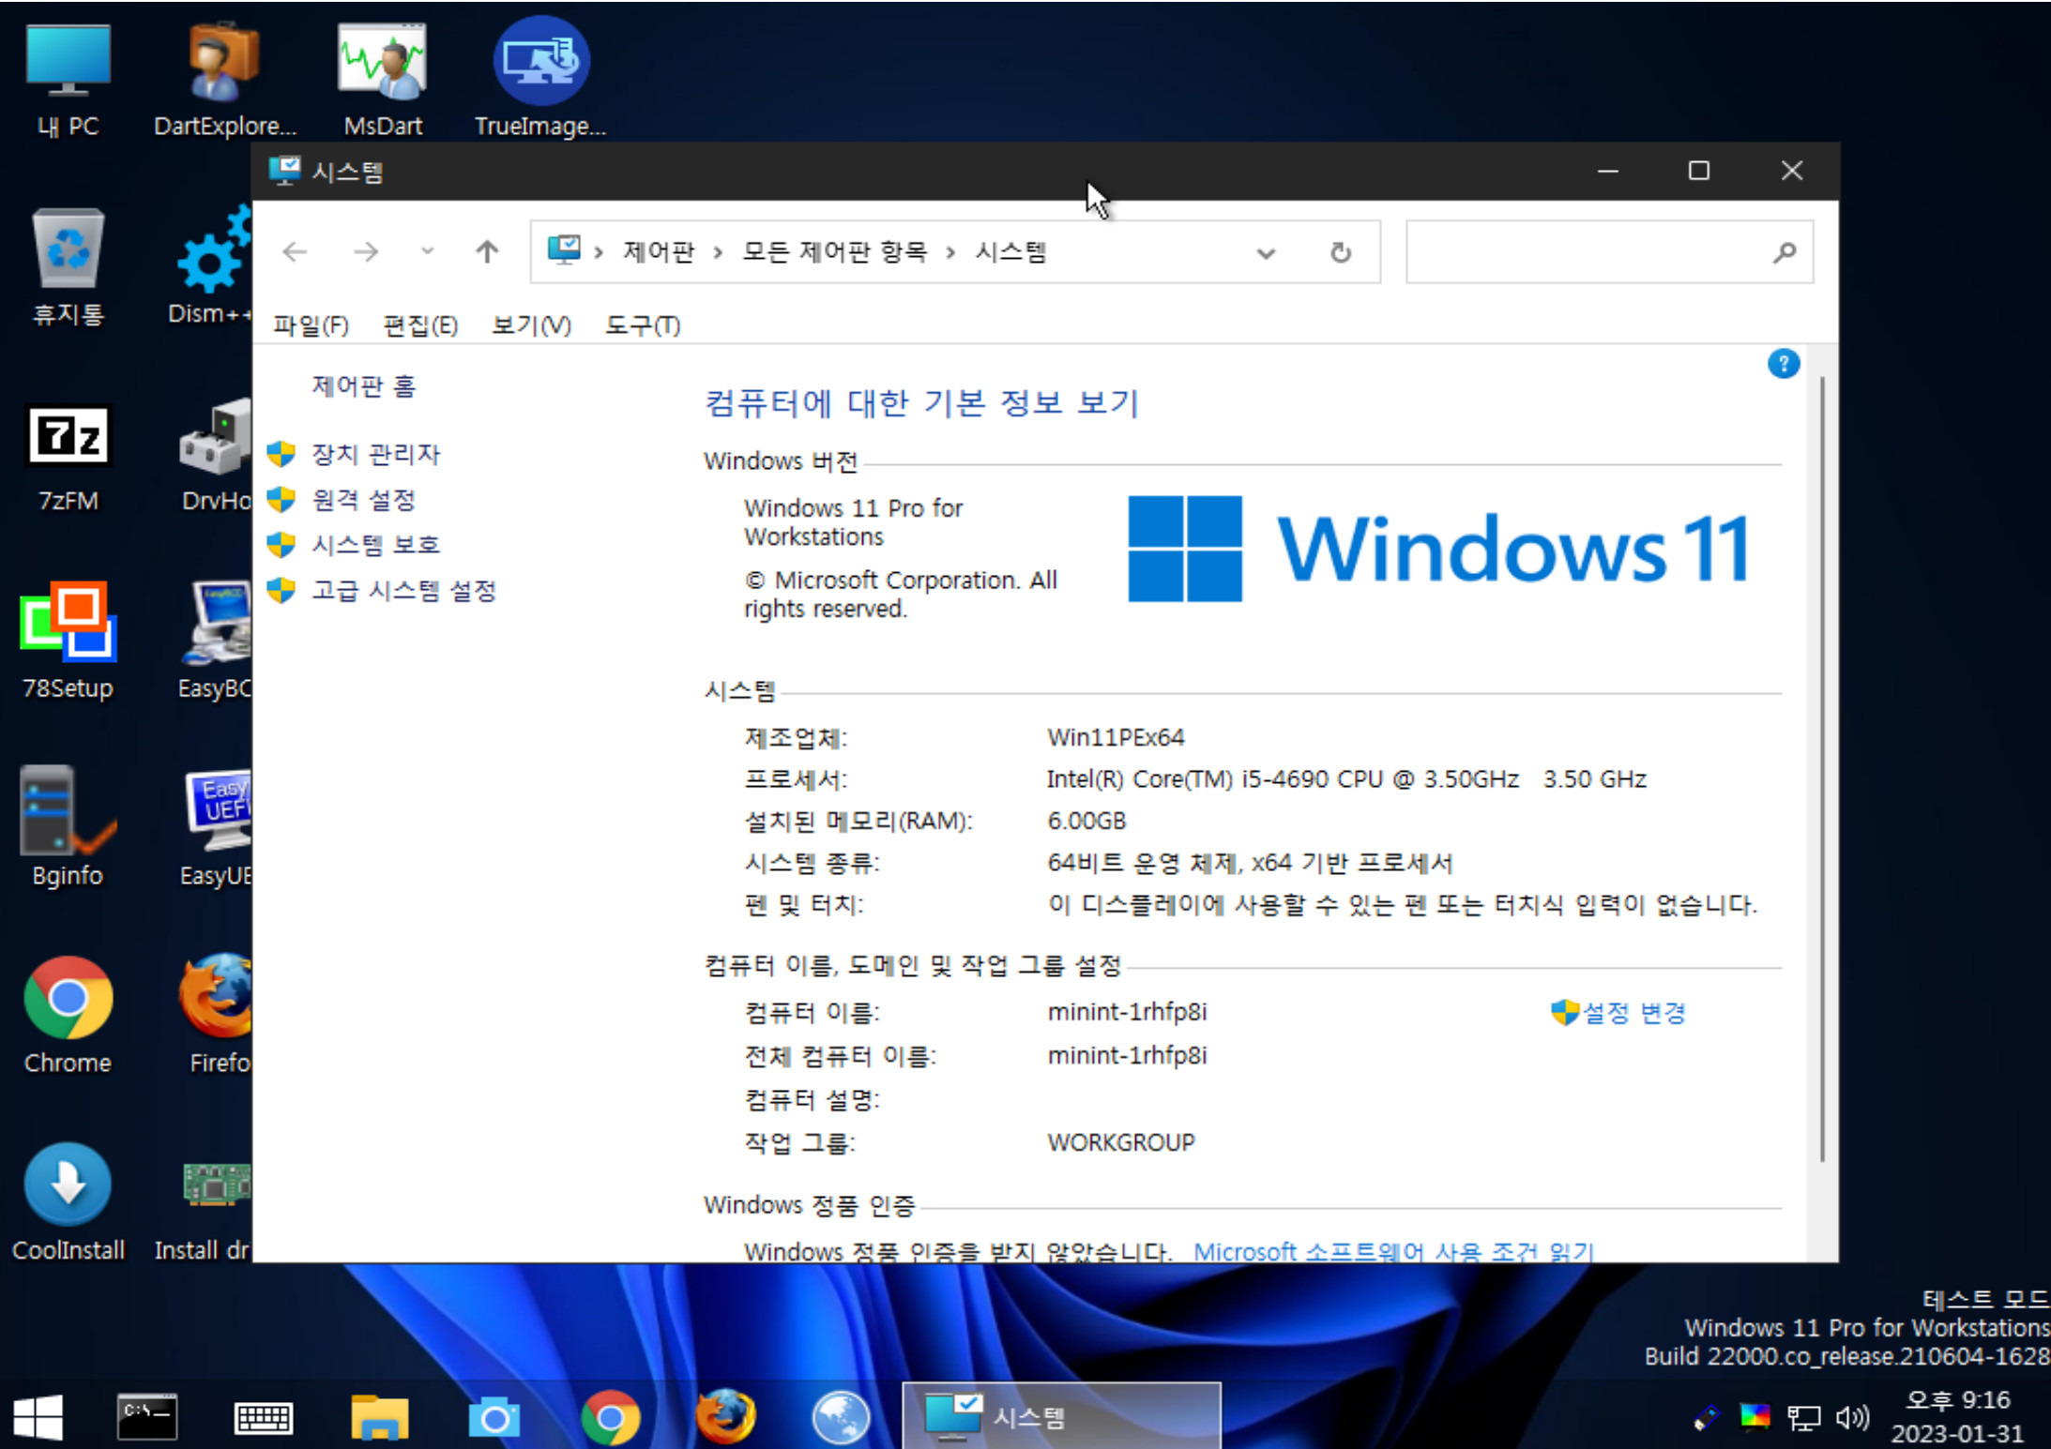Open the 파일(F) menu

click(x=311, y=325)
